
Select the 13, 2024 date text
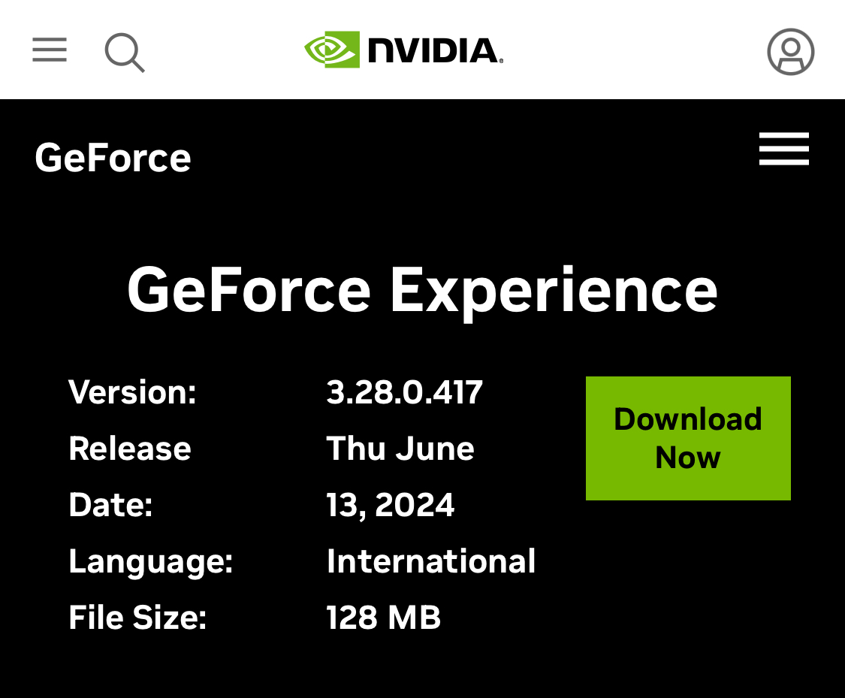tap(390, 505)
